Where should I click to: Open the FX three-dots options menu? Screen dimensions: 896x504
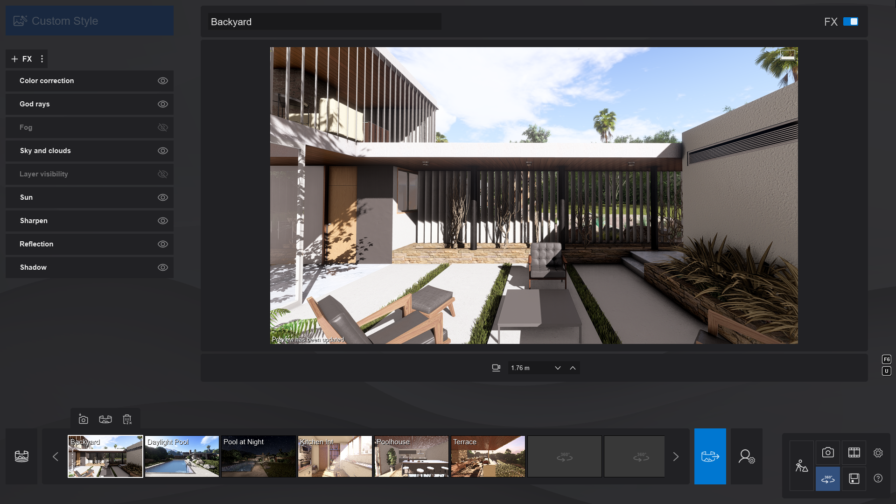(42, 59)
